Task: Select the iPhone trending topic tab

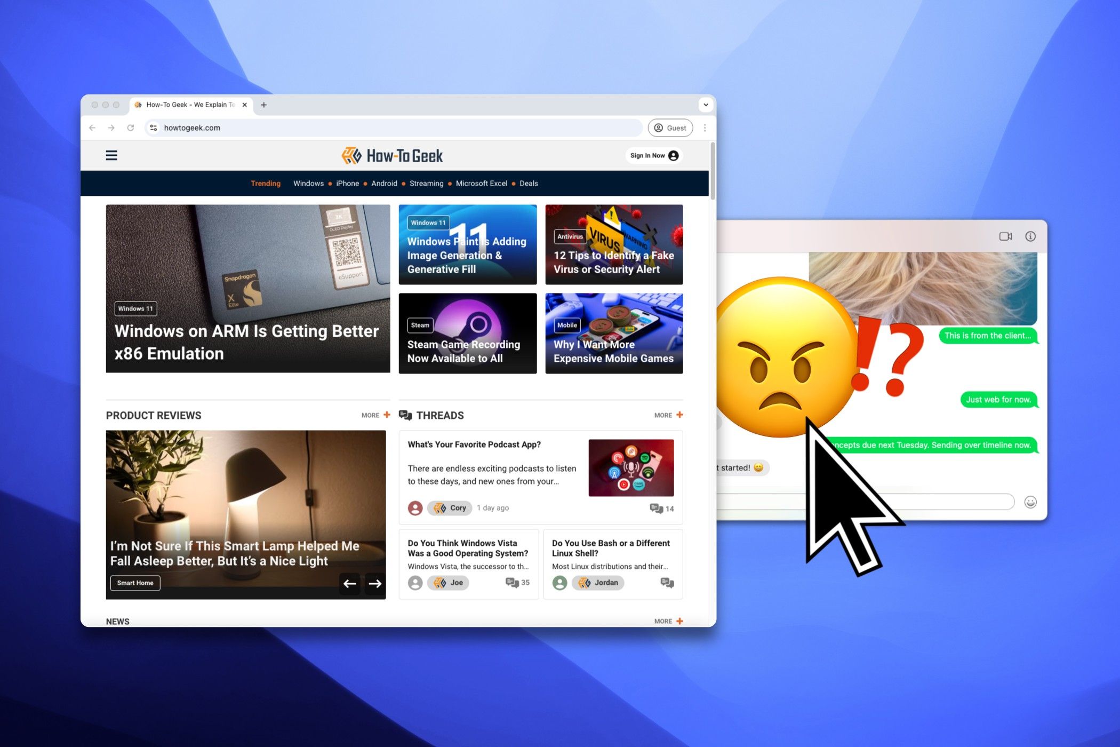Action: coord(346,184)
